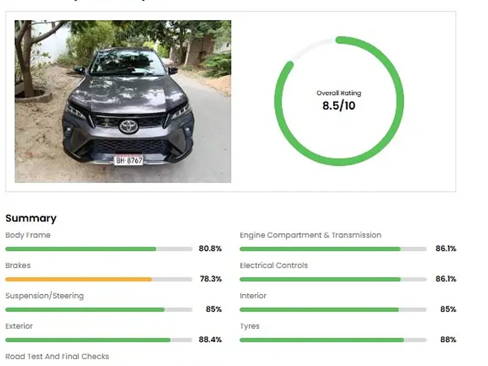Image resolution: width=488 pixels, height=366 pixels.
Task: Click the Engine Compartment & Transmission progress bar
Action: tap(332, 249)
